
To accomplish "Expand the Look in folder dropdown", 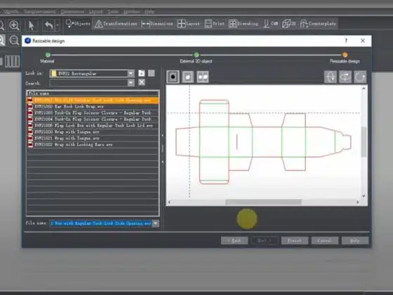I will coord(131,73).
